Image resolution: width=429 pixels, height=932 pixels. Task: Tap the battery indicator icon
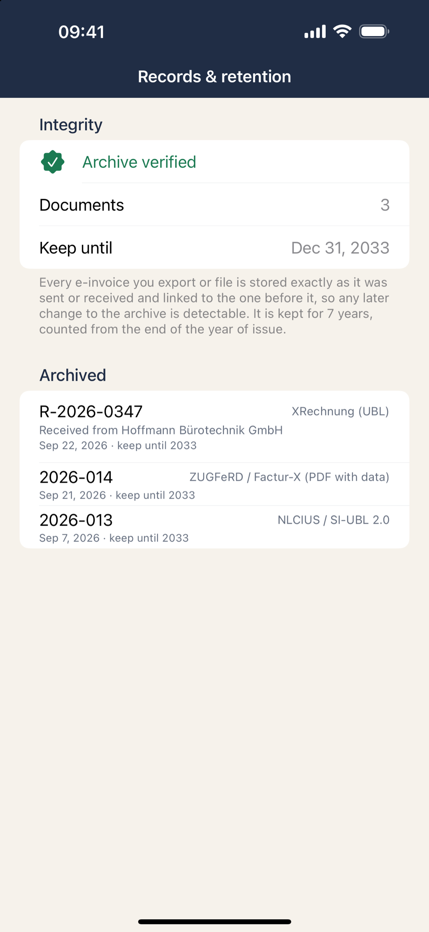click(x=374, y=31)
